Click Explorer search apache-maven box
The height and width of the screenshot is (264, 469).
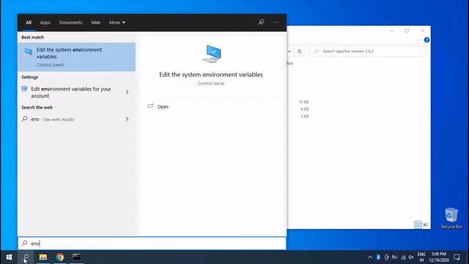(368, 51)
